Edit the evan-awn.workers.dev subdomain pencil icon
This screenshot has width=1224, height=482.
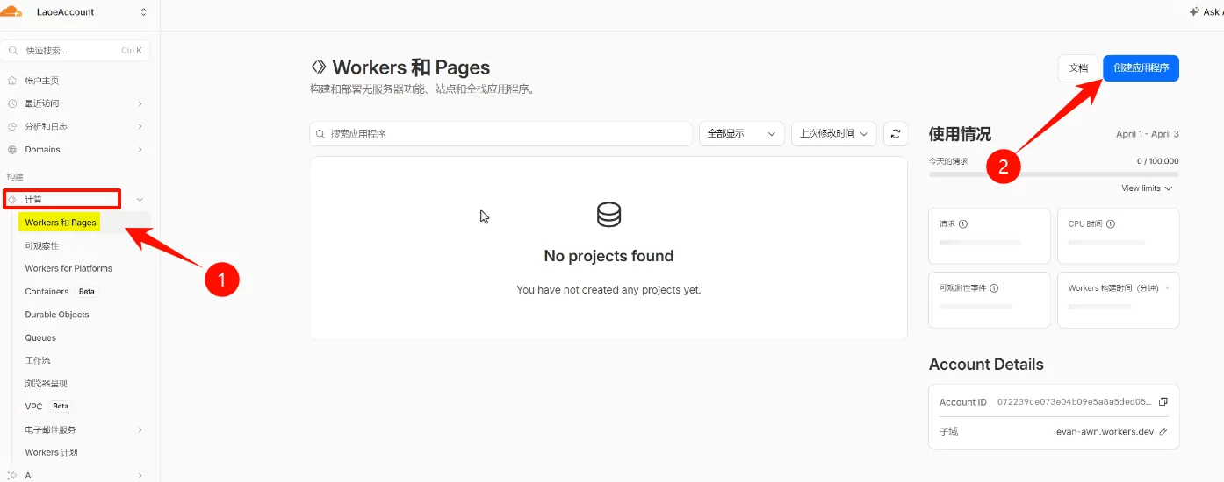[1163, 431]
